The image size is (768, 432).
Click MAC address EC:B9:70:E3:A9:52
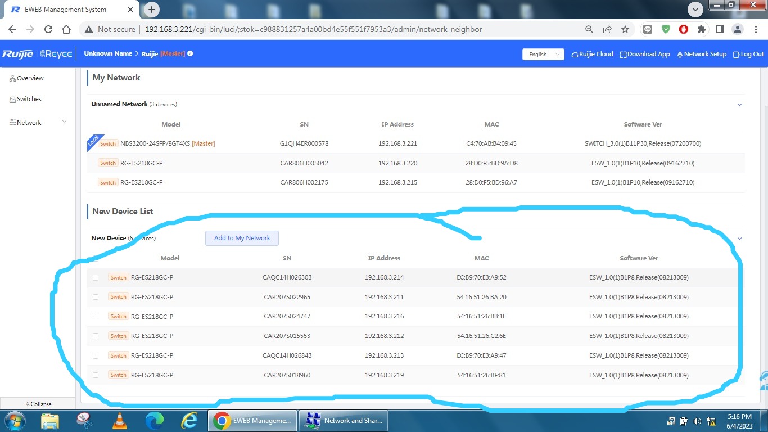[x=482, y=277]
